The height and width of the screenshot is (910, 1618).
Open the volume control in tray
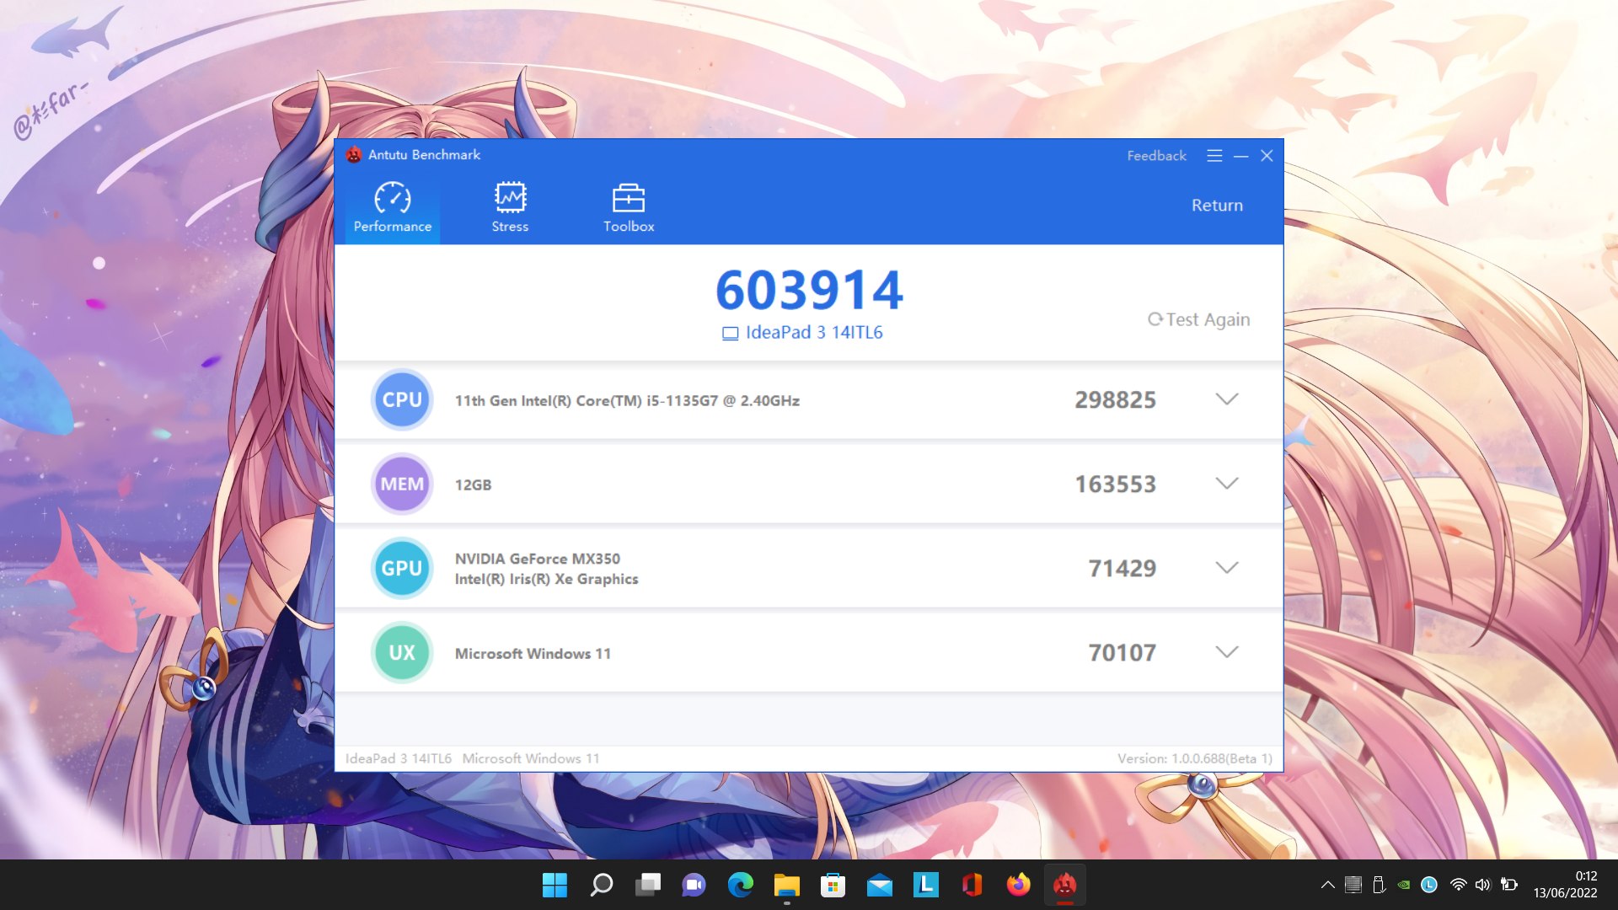pos(1482,885)
